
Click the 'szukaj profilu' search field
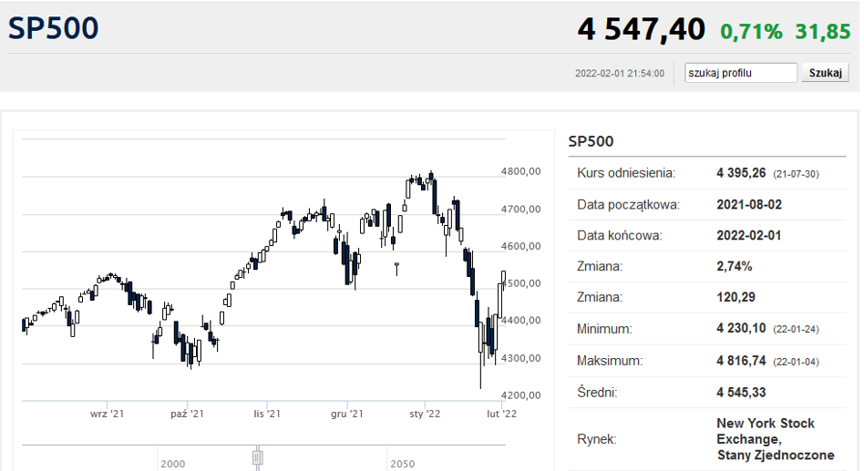coord(740,73)
